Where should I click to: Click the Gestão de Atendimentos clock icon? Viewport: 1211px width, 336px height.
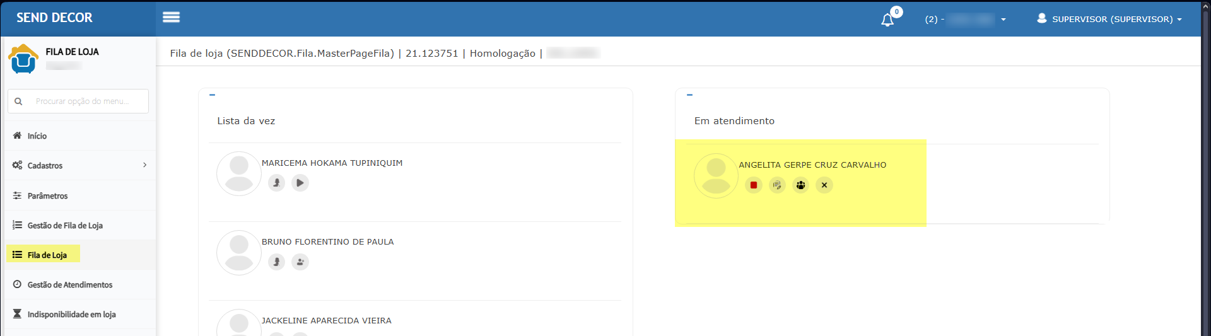pyautogui.click(x=17, y=284)
